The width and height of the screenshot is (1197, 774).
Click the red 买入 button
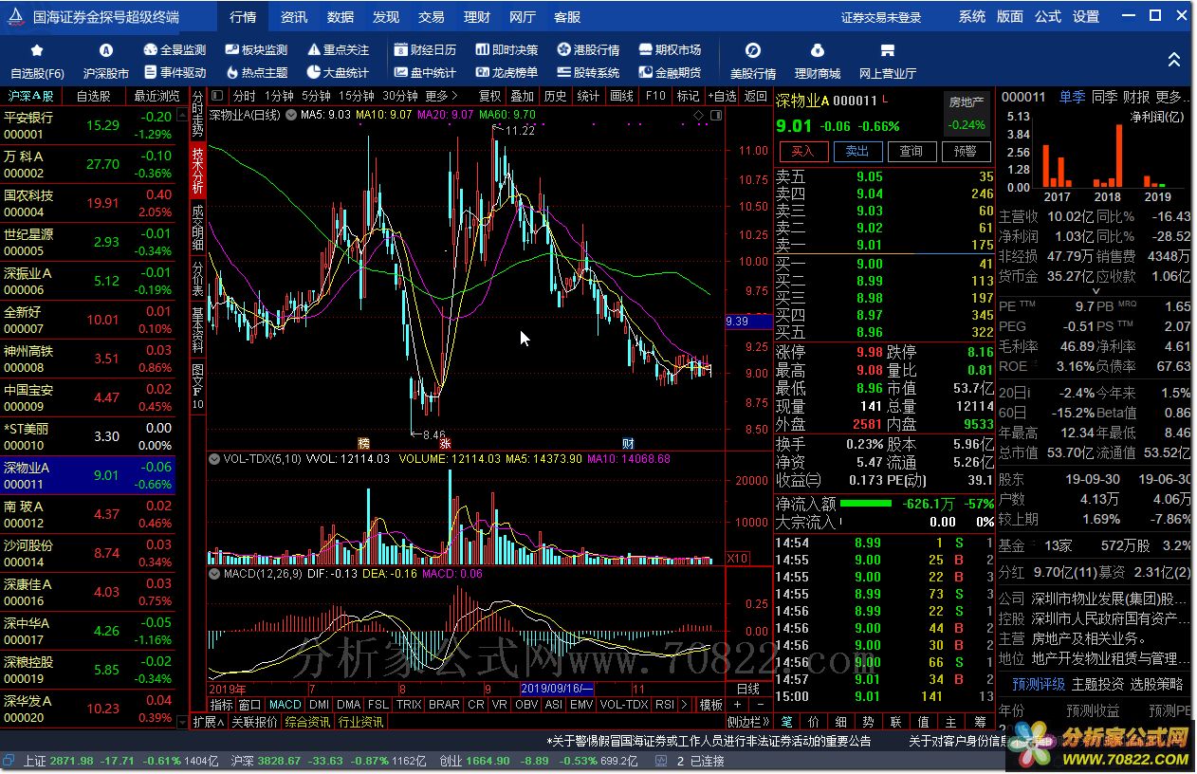pos(802,151)
